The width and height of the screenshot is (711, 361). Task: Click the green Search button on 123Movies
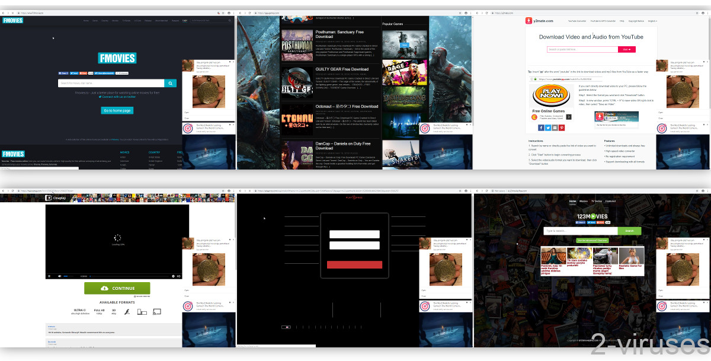pos(629,231)
